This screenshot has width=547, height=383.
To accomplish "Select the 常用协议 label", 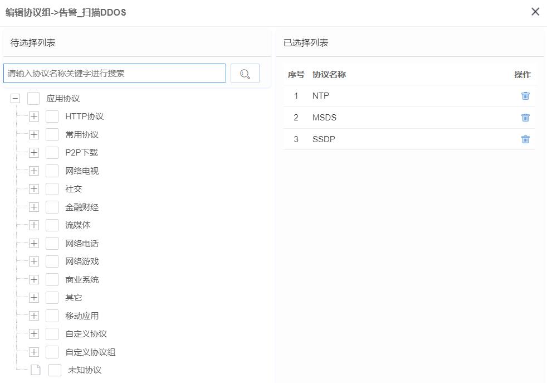I will click(82, 134).
